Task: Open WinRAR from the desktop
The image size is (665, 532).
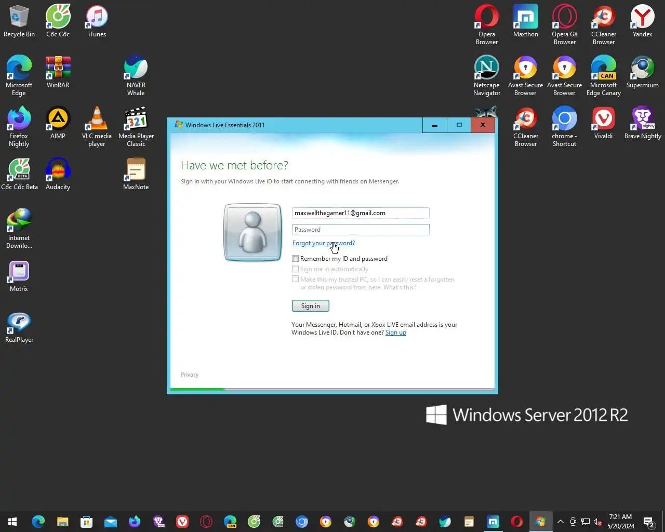Action: coord(58,72)
